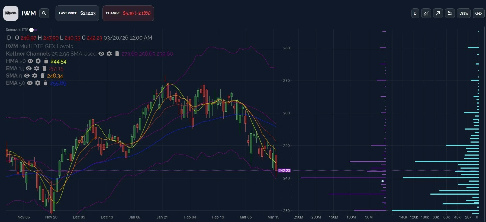Open the D timeframe selector
This screenshot has height=222, width=486.
click(415, 13)
